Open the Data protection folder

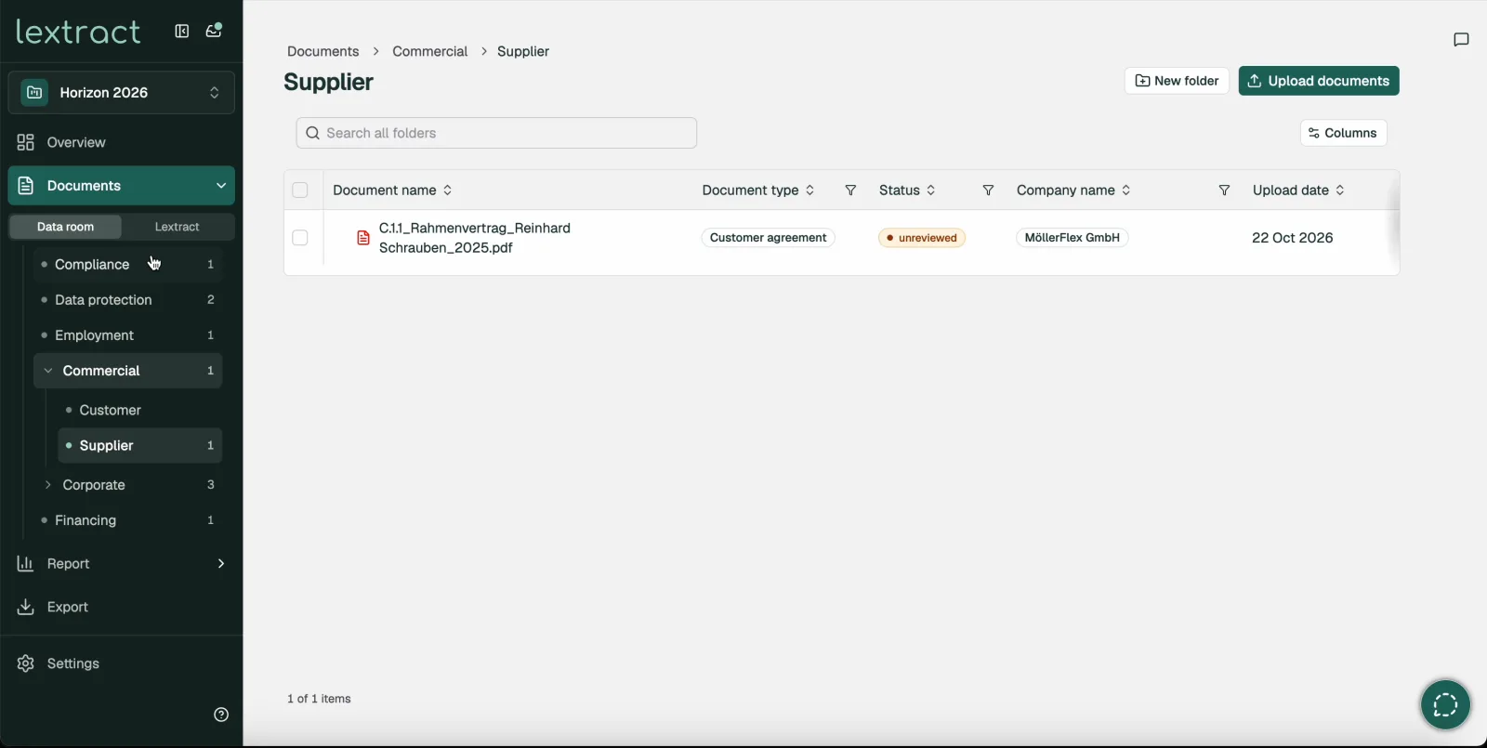pos(127,300)
